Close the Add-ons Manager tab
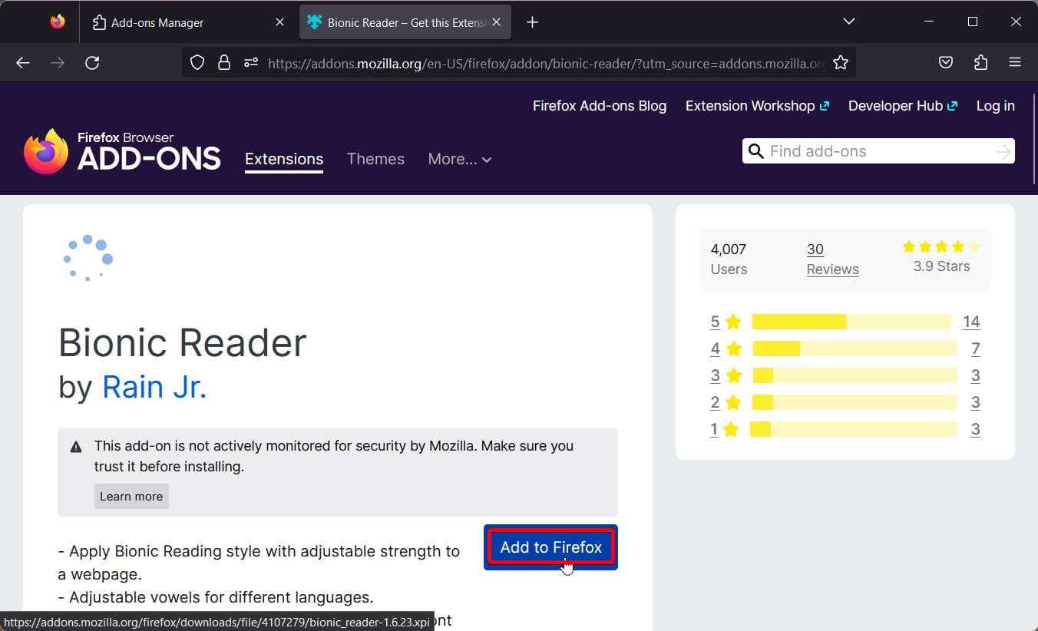 [x=279, y=22]
